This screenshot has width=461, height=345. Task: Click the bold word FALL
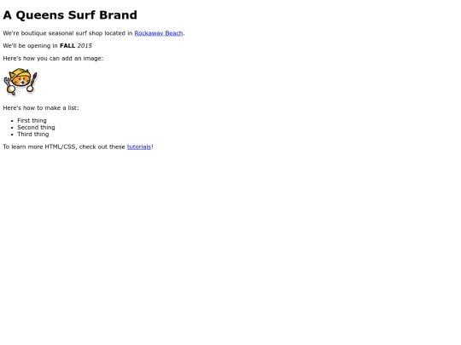67,46
